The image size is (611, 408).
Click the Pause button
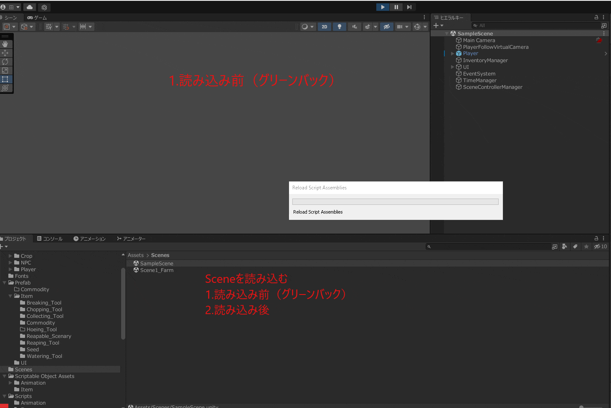tap(396, 7)
